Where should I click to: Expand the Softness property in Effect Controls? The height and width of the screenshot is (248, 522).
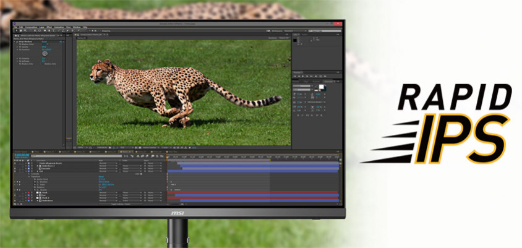pos(17,61)
